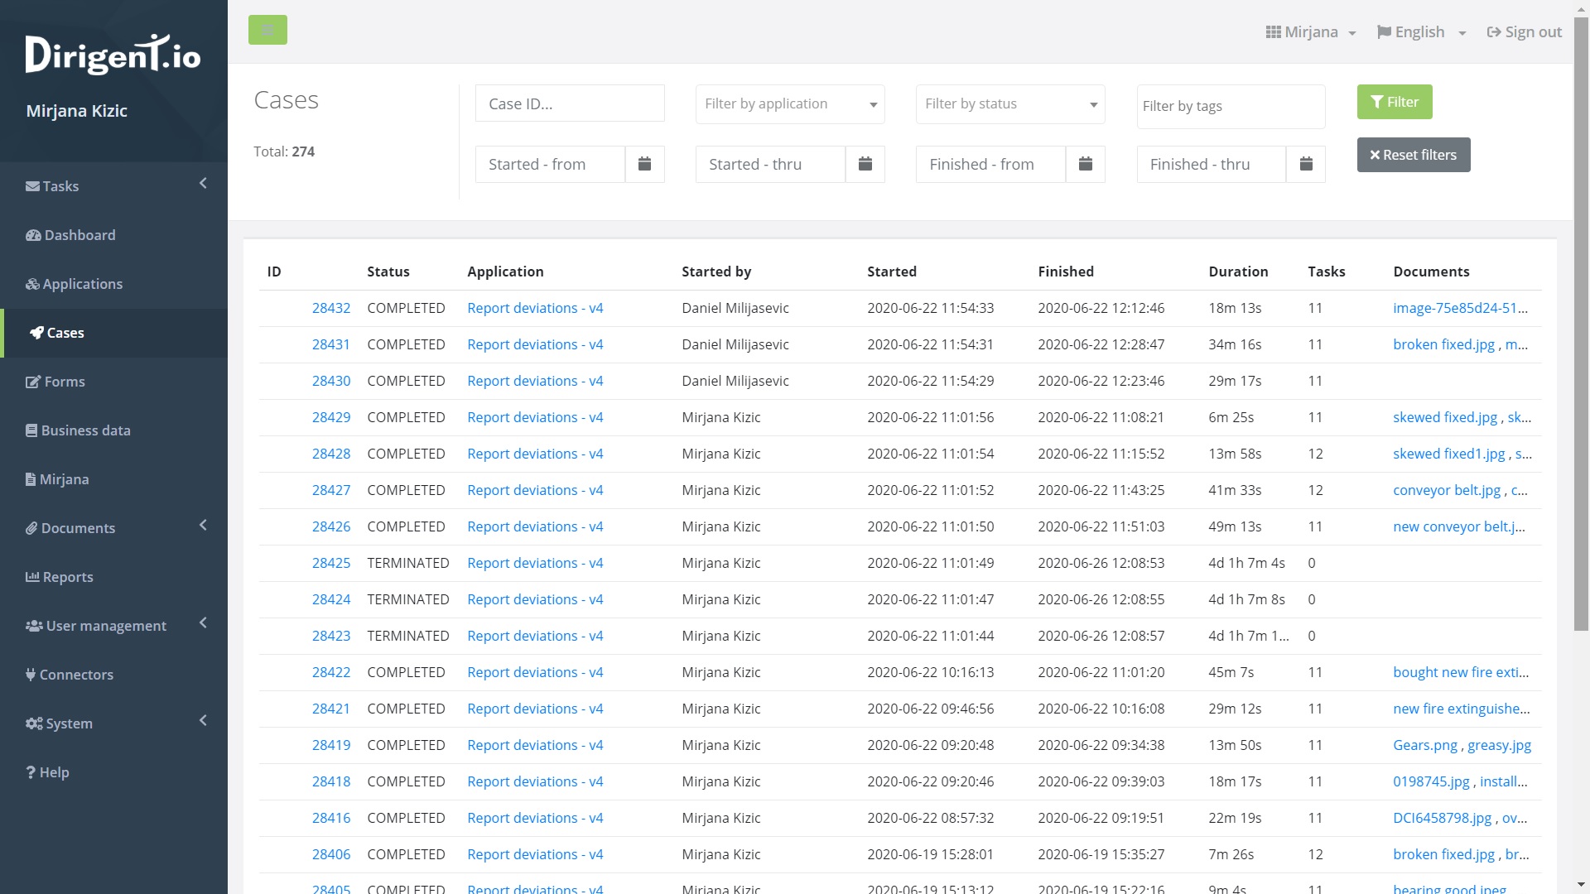Image resolution: width=1590 pixels, height=894 pixels.
Task: Click the green hamburger menu toggle button
Action: [267, 30]
